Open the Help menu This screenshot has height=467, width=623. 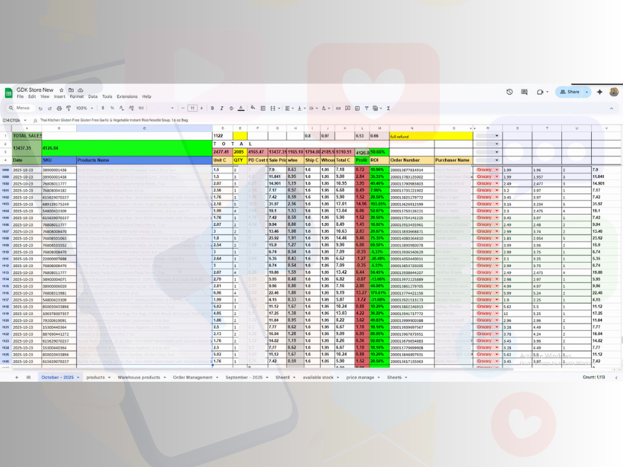tap(146, 97)
